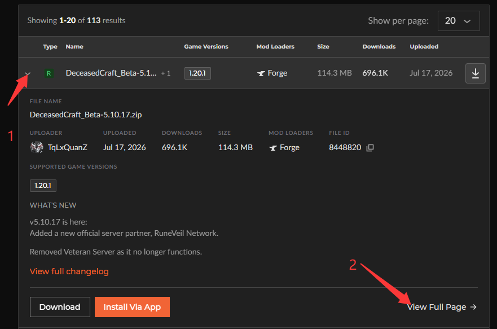Sort by Size column header
Screen dimensions: 497x329
point(323,47)
